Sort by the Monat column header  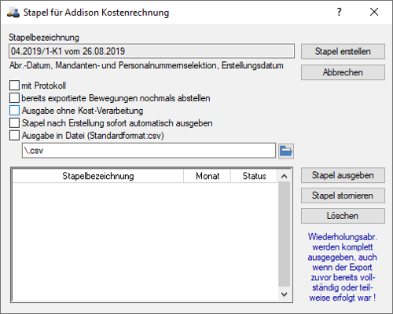[x=208, y=176]
